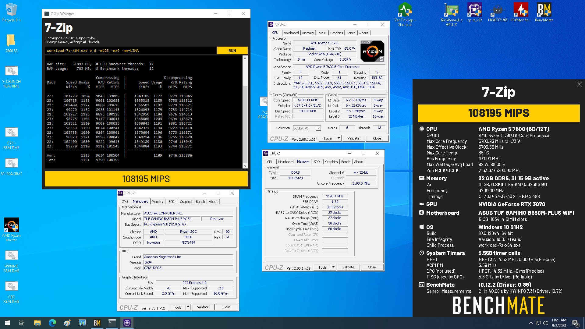Close the BenchMate result panel

[x=579, y=84]
